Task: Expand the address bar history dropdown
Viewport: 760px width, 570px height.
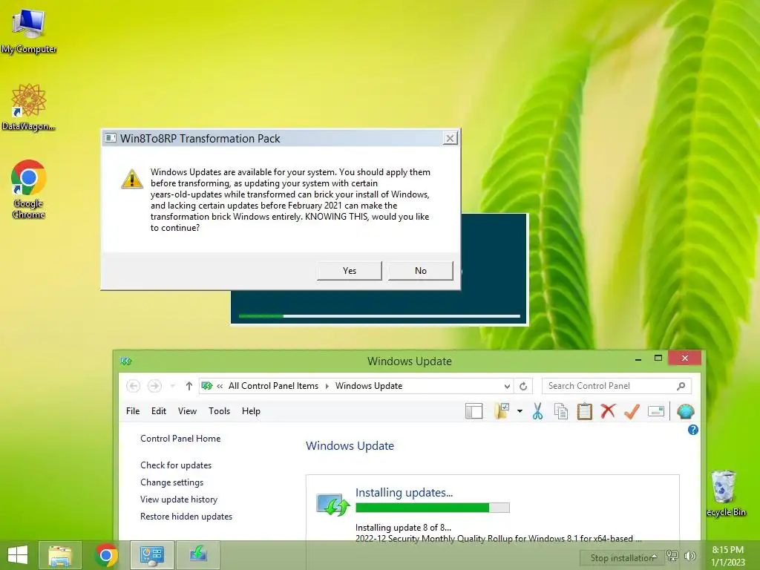Action: pos(507,386)
